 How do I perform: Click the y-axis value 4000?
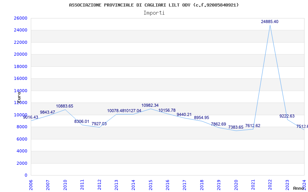[x=22, y=151]
